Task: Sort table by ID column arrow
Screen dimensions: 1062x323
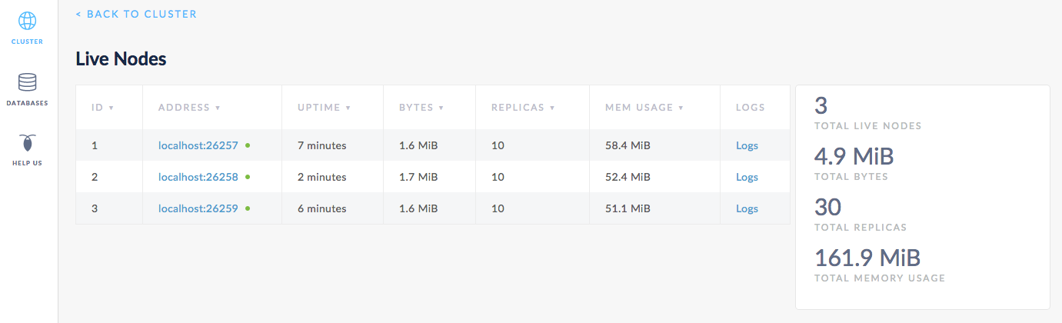Action: [x=112, y=108]
